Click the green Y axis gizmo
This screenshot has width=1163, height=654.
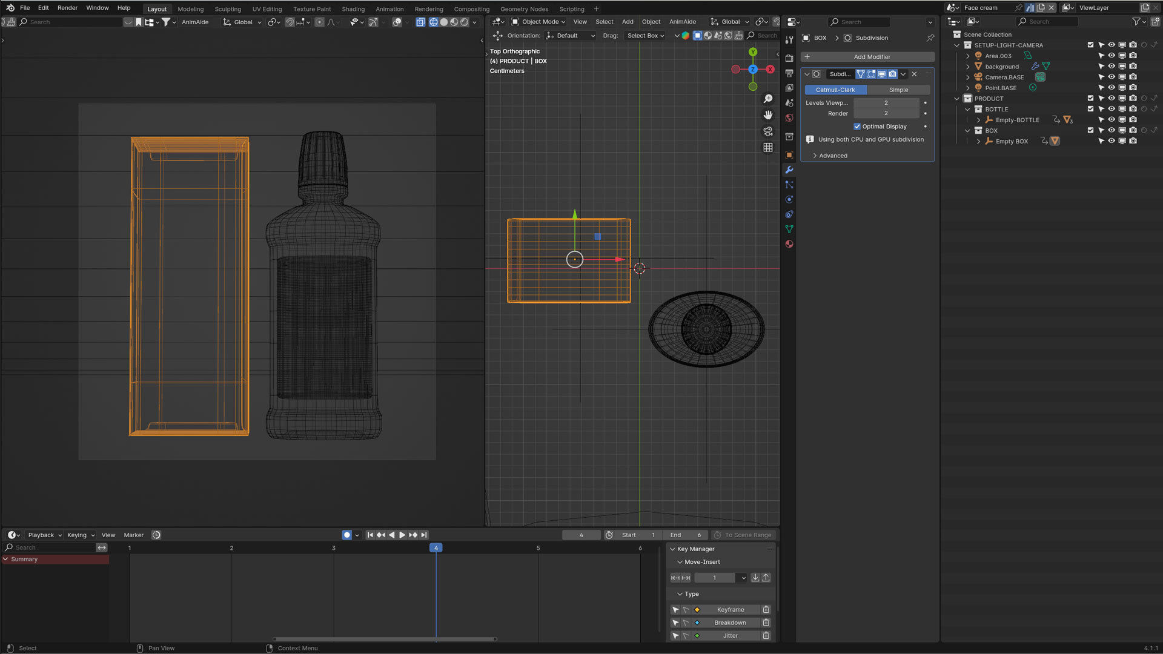753,52
